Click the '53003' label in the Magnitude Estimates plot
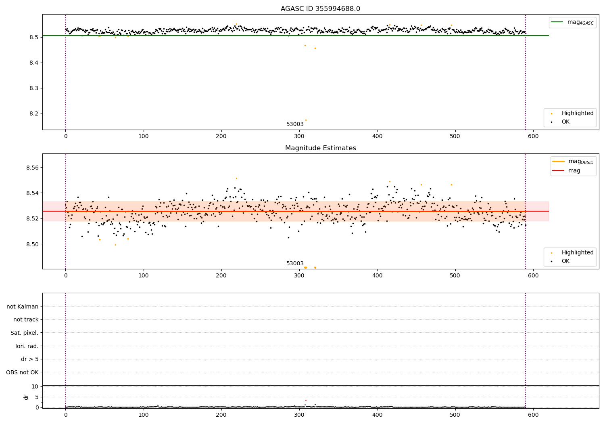605x424 pixels. pyautogui.click(x=295, y=264)
